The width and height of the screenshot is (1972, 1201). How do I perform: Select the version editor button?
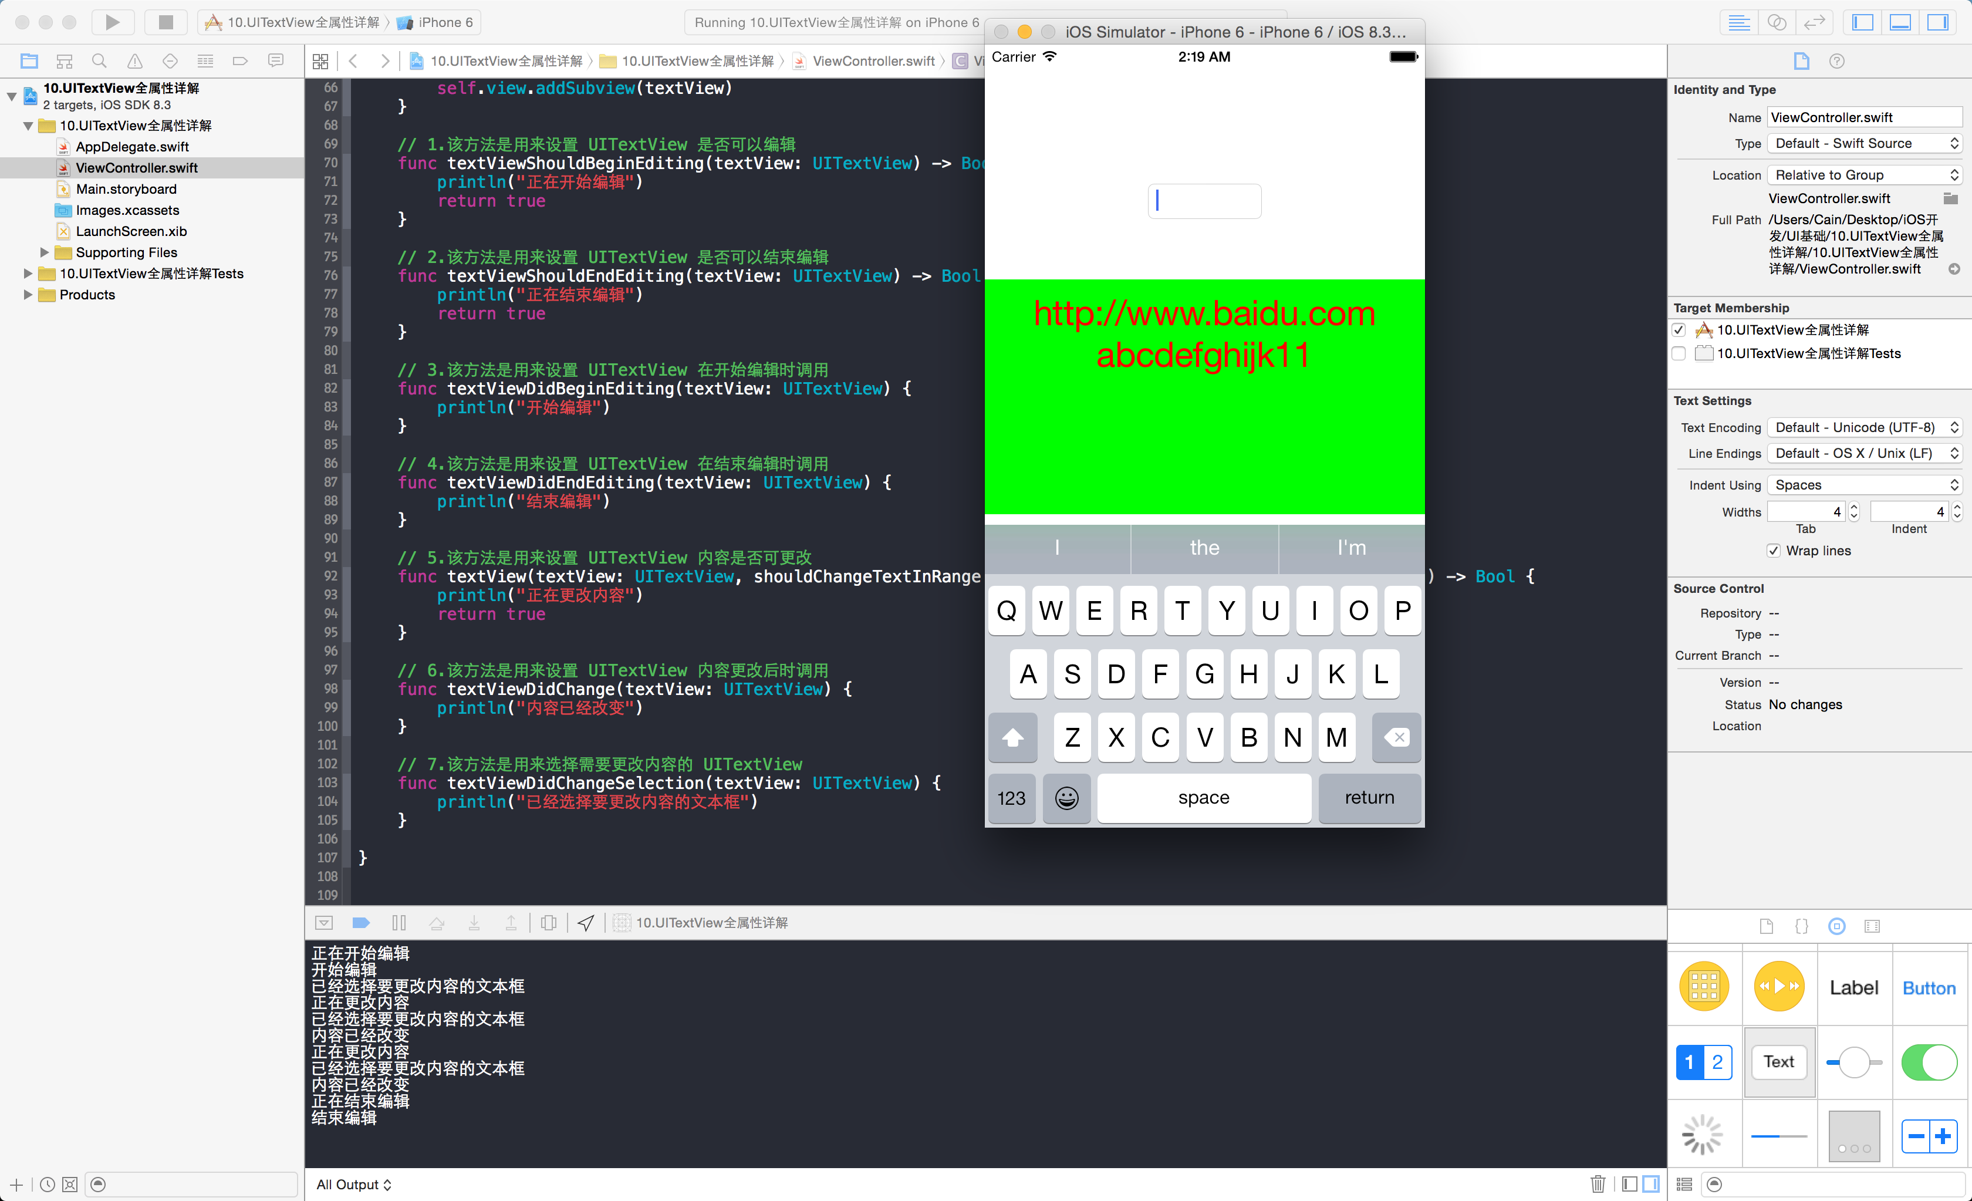[1814, 22]
